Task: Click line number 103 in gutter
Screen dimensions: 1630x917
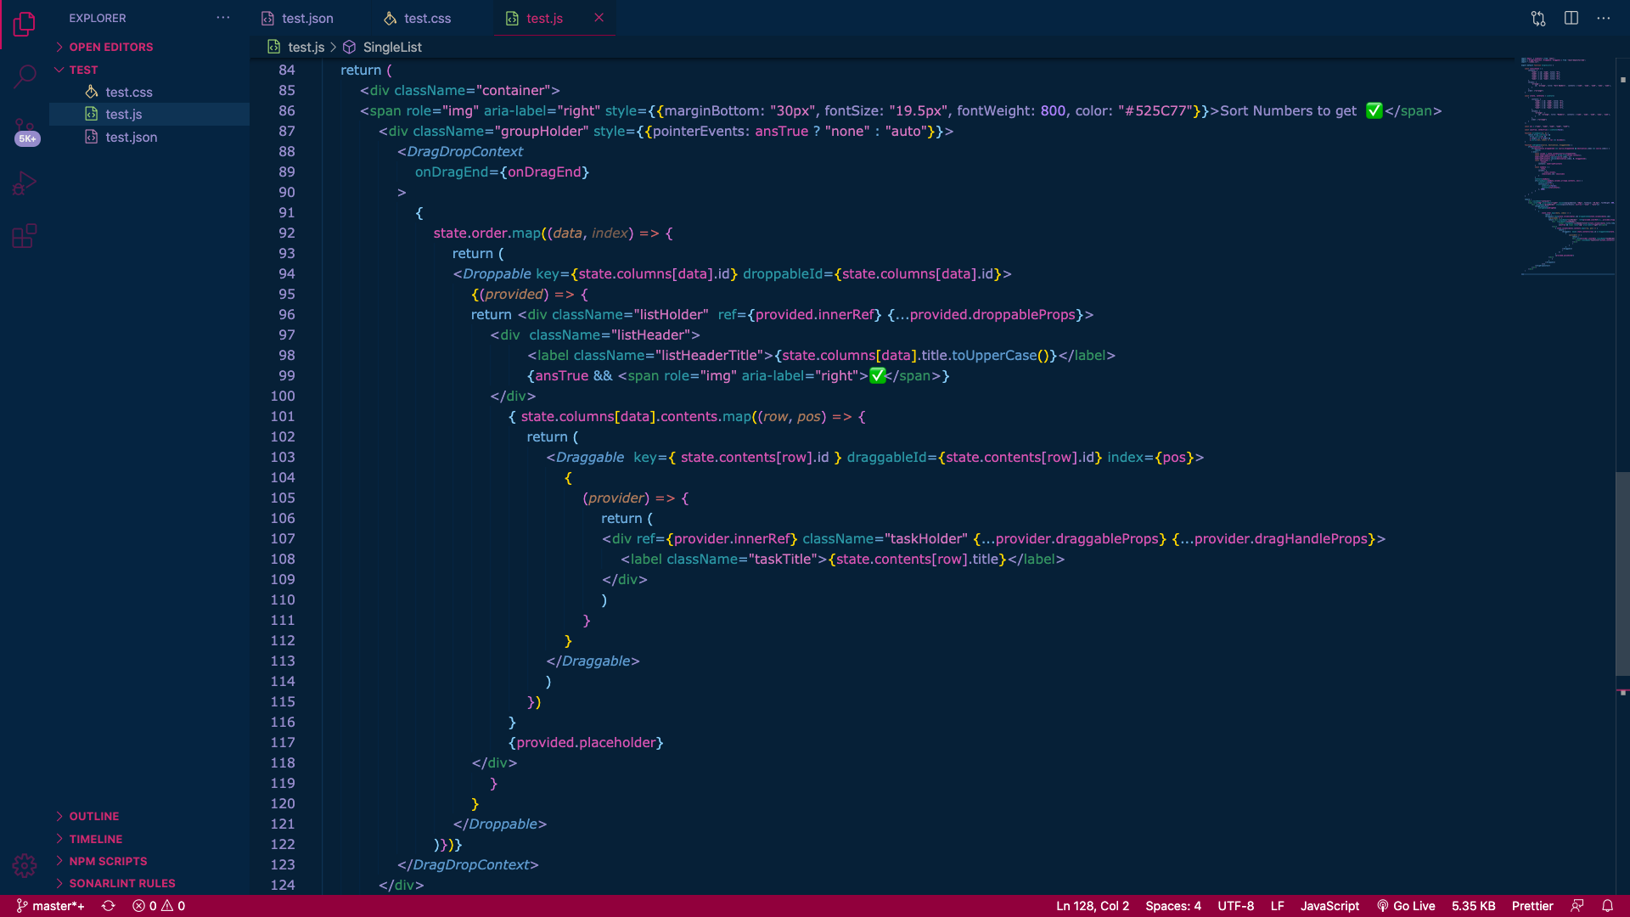Action: tap(283, 457)
